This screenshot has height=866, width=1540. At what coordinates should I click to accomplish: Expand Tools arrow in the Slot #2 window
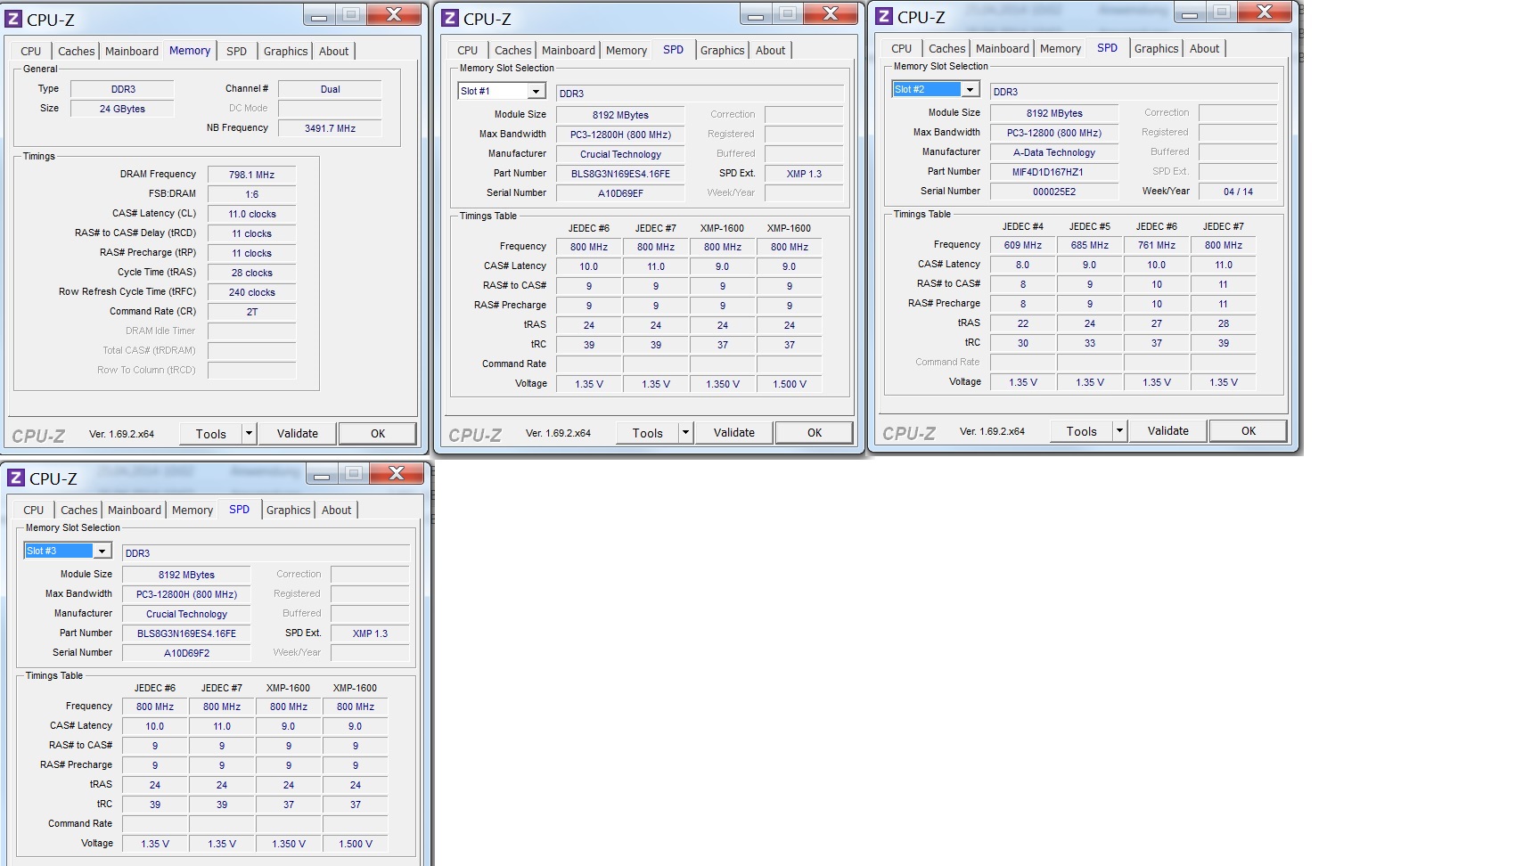coord(1119,430)
